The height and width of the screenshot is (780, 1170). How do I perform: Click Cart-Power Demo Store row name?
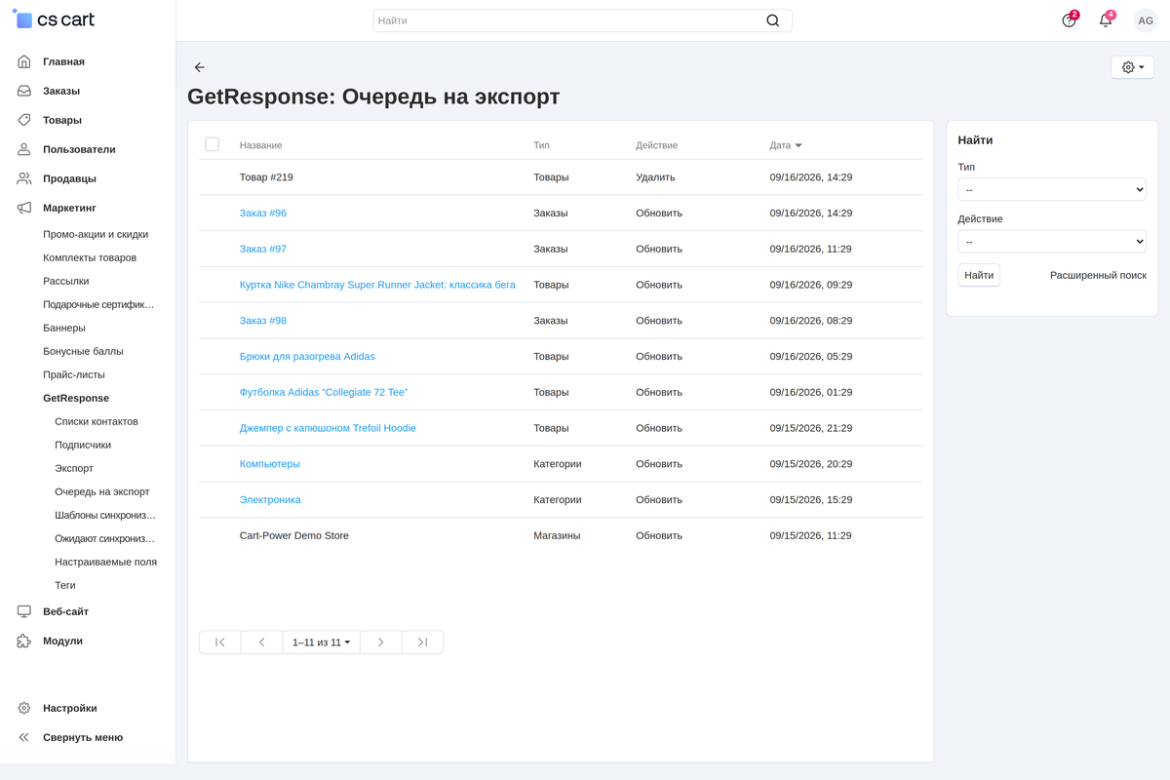point(294,535)
